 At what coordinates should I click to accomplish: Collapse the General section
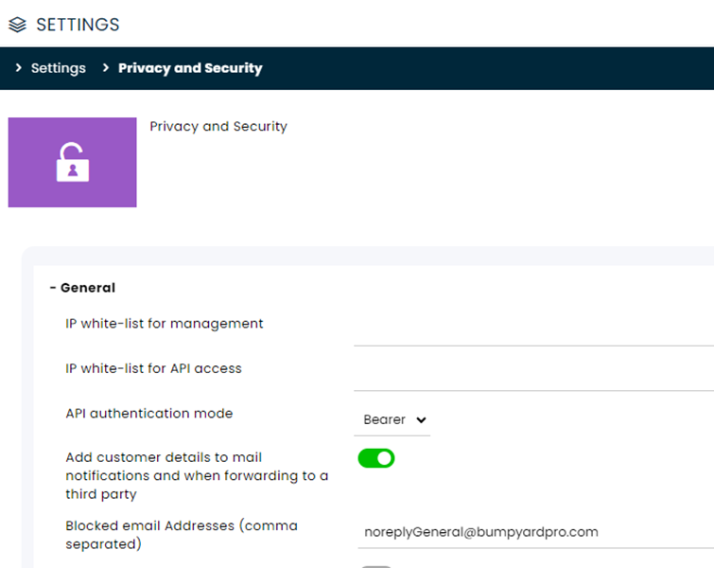click(82, 288)
